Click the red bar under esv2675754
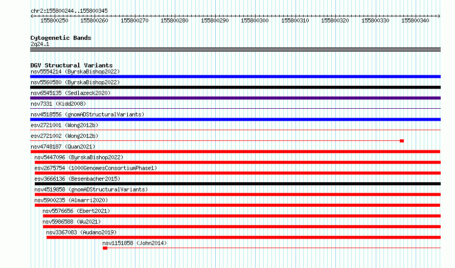 pos(238,173)
